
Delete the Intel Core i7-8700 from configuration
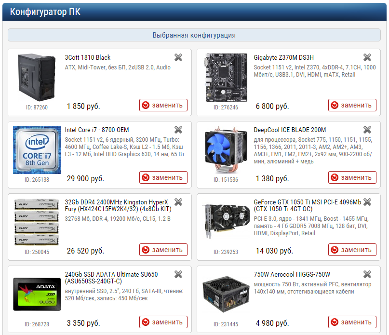click(x=178, y=130)
